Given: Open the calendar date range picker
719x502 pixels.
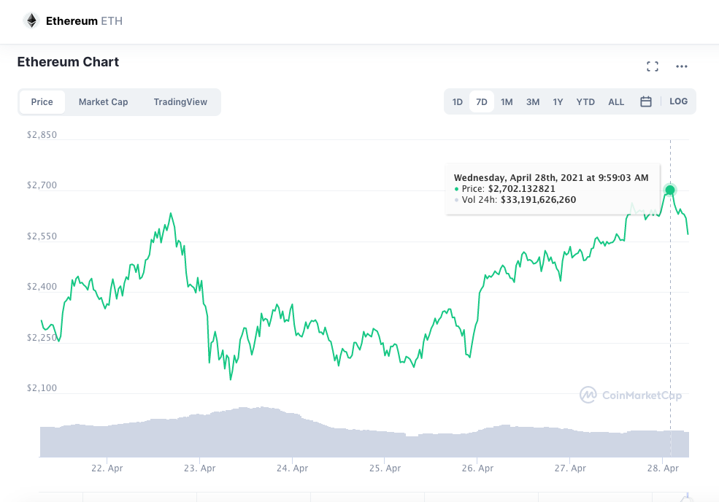Looking at the screenshot, I should [x=646, y=102].
